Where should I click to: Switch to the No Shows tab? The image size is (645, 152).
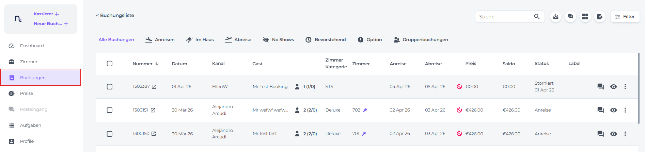click(278, 40)
